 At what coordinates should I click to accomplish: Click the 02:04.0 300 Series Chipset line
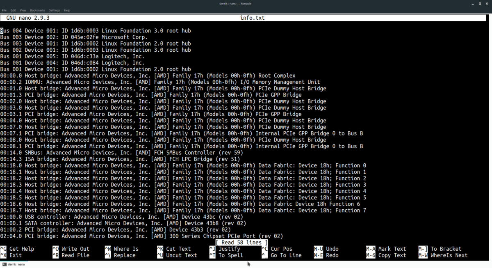click(141, 236)
